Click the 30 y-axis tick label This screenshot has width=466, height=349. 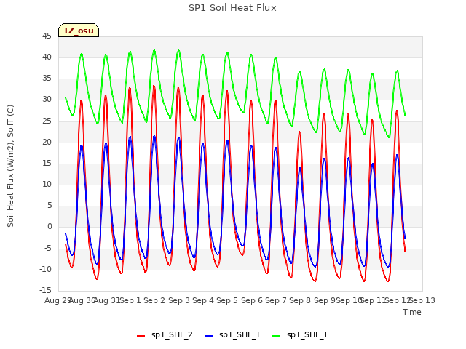coord(47,100)
